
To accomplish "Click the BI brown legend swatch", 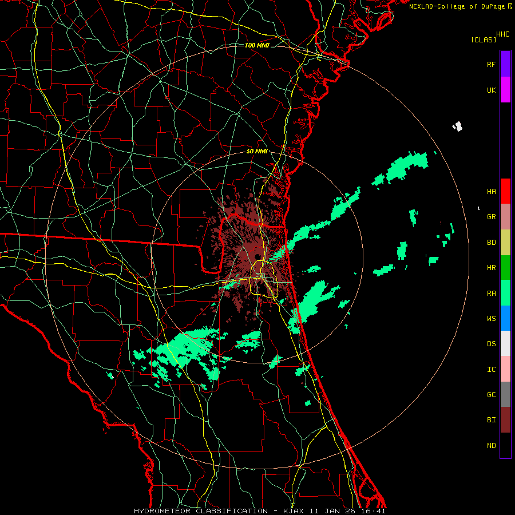I will 505,420.
